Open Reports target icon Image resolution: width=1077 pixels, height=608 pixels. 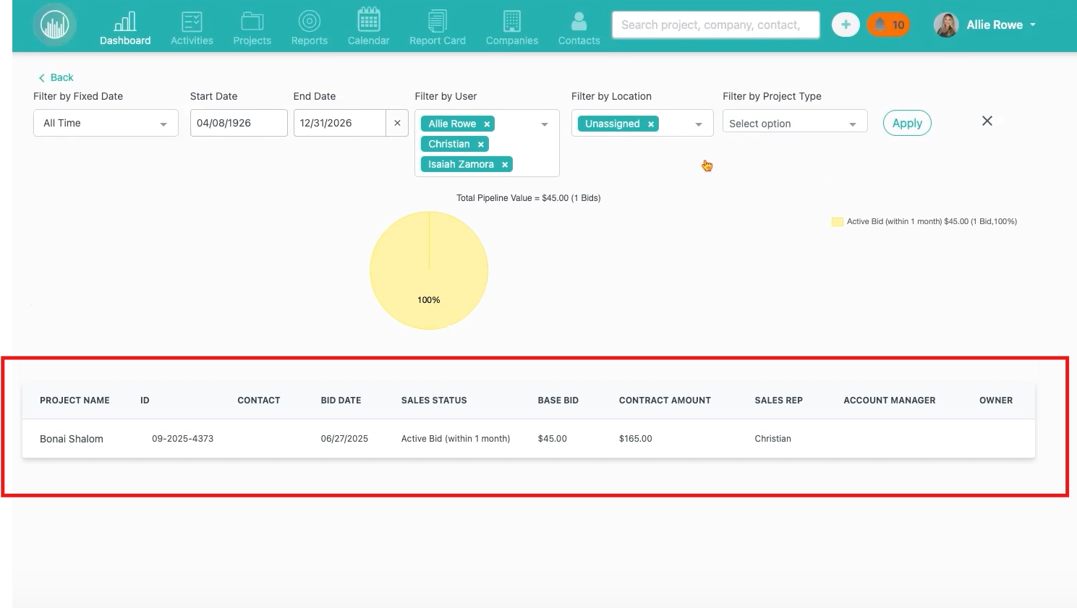coord(309,22)
